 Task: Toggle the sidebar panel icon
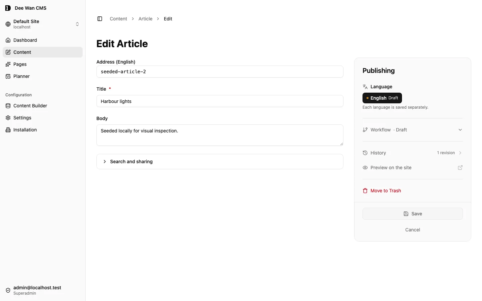[100, 19]
